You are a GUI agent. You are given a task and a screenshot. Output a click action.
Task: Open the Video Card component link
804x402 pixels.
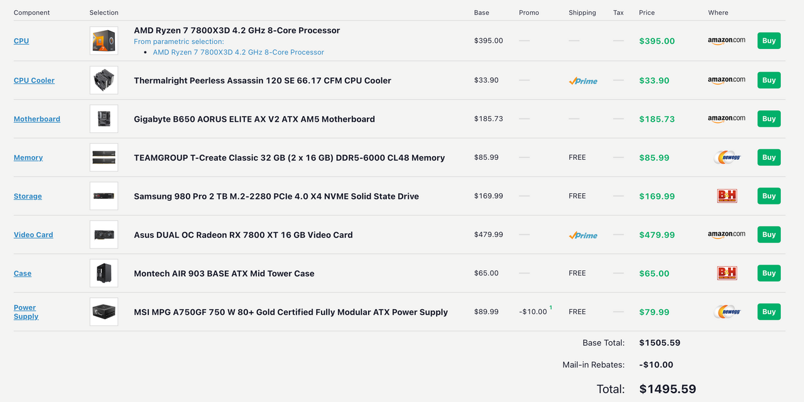[33, 235]
